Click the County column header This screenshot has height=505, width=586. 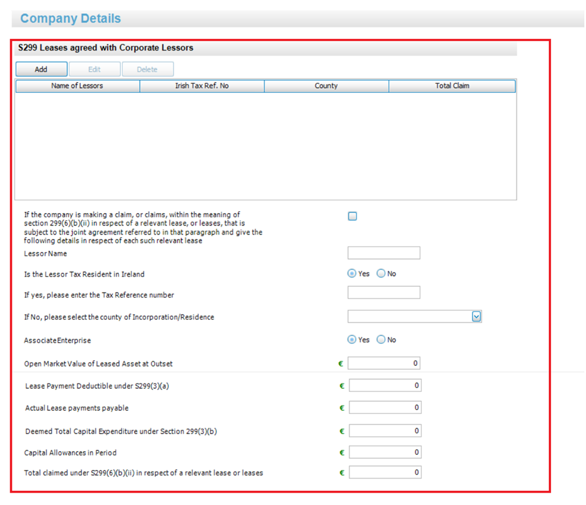tap(326, 86)
